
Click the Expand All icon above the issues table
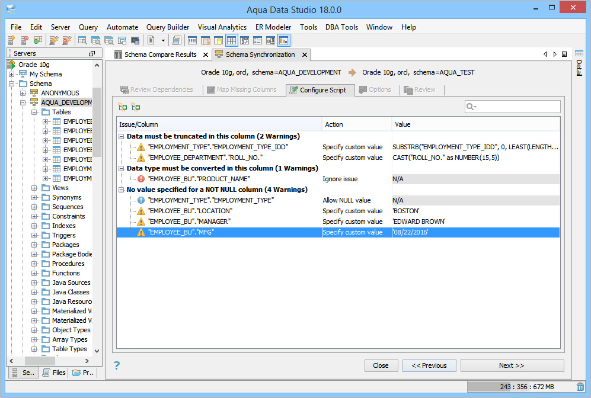pos(123,107)
